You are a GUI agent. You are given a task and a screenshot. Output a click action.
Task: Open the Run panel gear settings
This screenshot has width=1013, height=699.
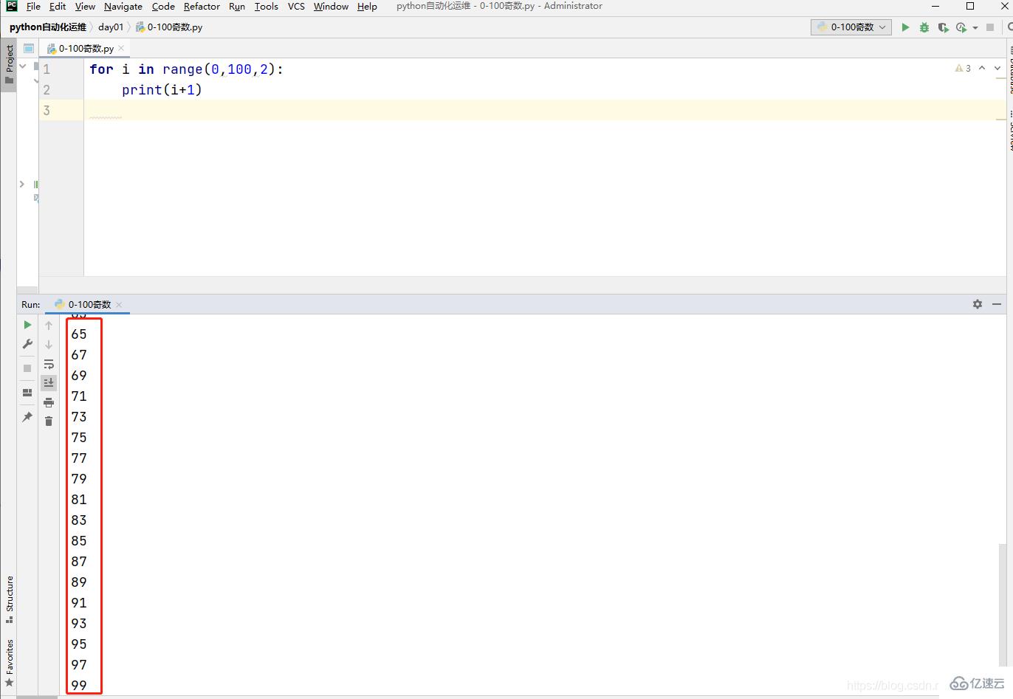[978, 304]
